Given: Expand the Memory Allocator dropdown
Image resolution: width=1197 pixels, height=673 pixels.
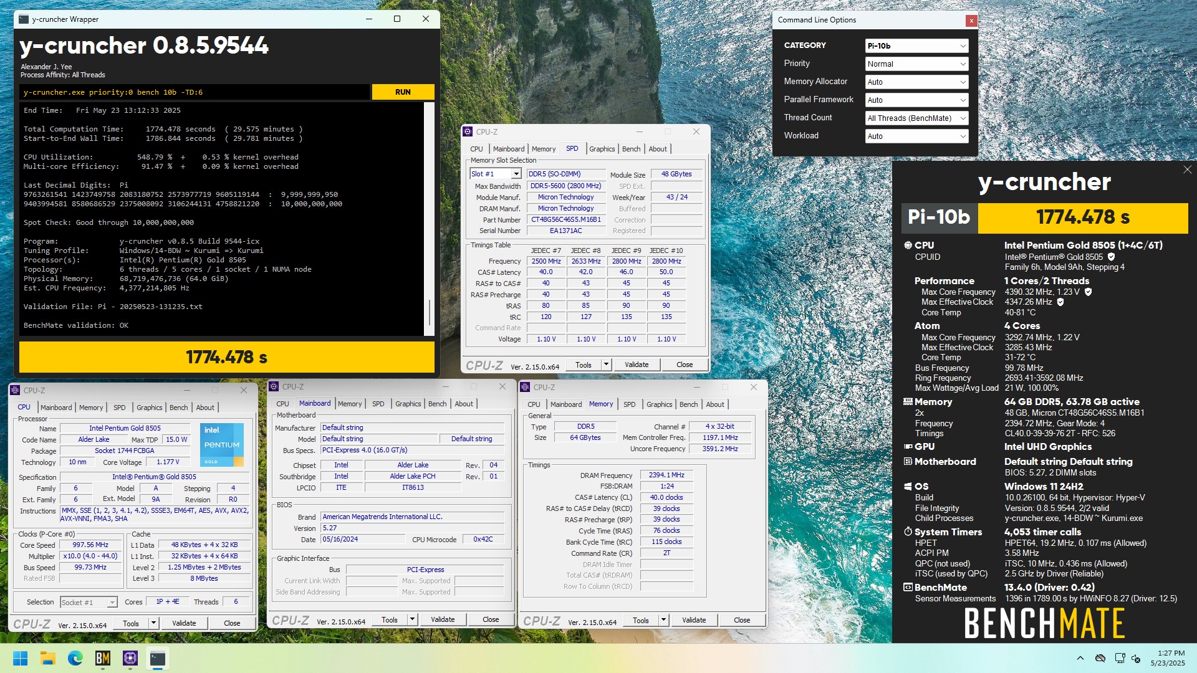Looking at the screenshot, I should (x=916, y=82).
